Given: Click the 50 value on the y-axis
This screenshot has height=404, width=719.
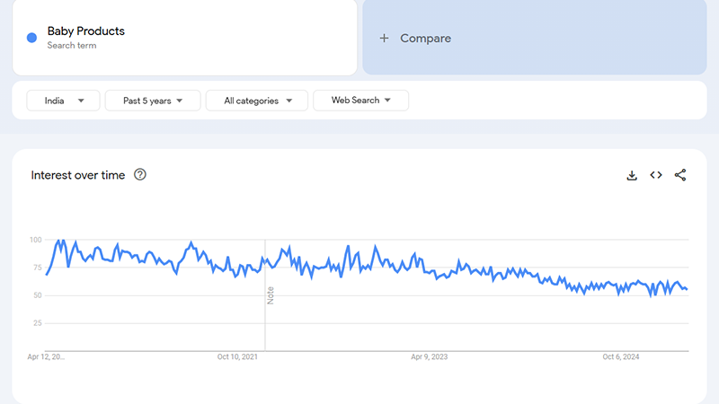Looking at the screenshot, I should pyautogui.click(x=38, y=295).
